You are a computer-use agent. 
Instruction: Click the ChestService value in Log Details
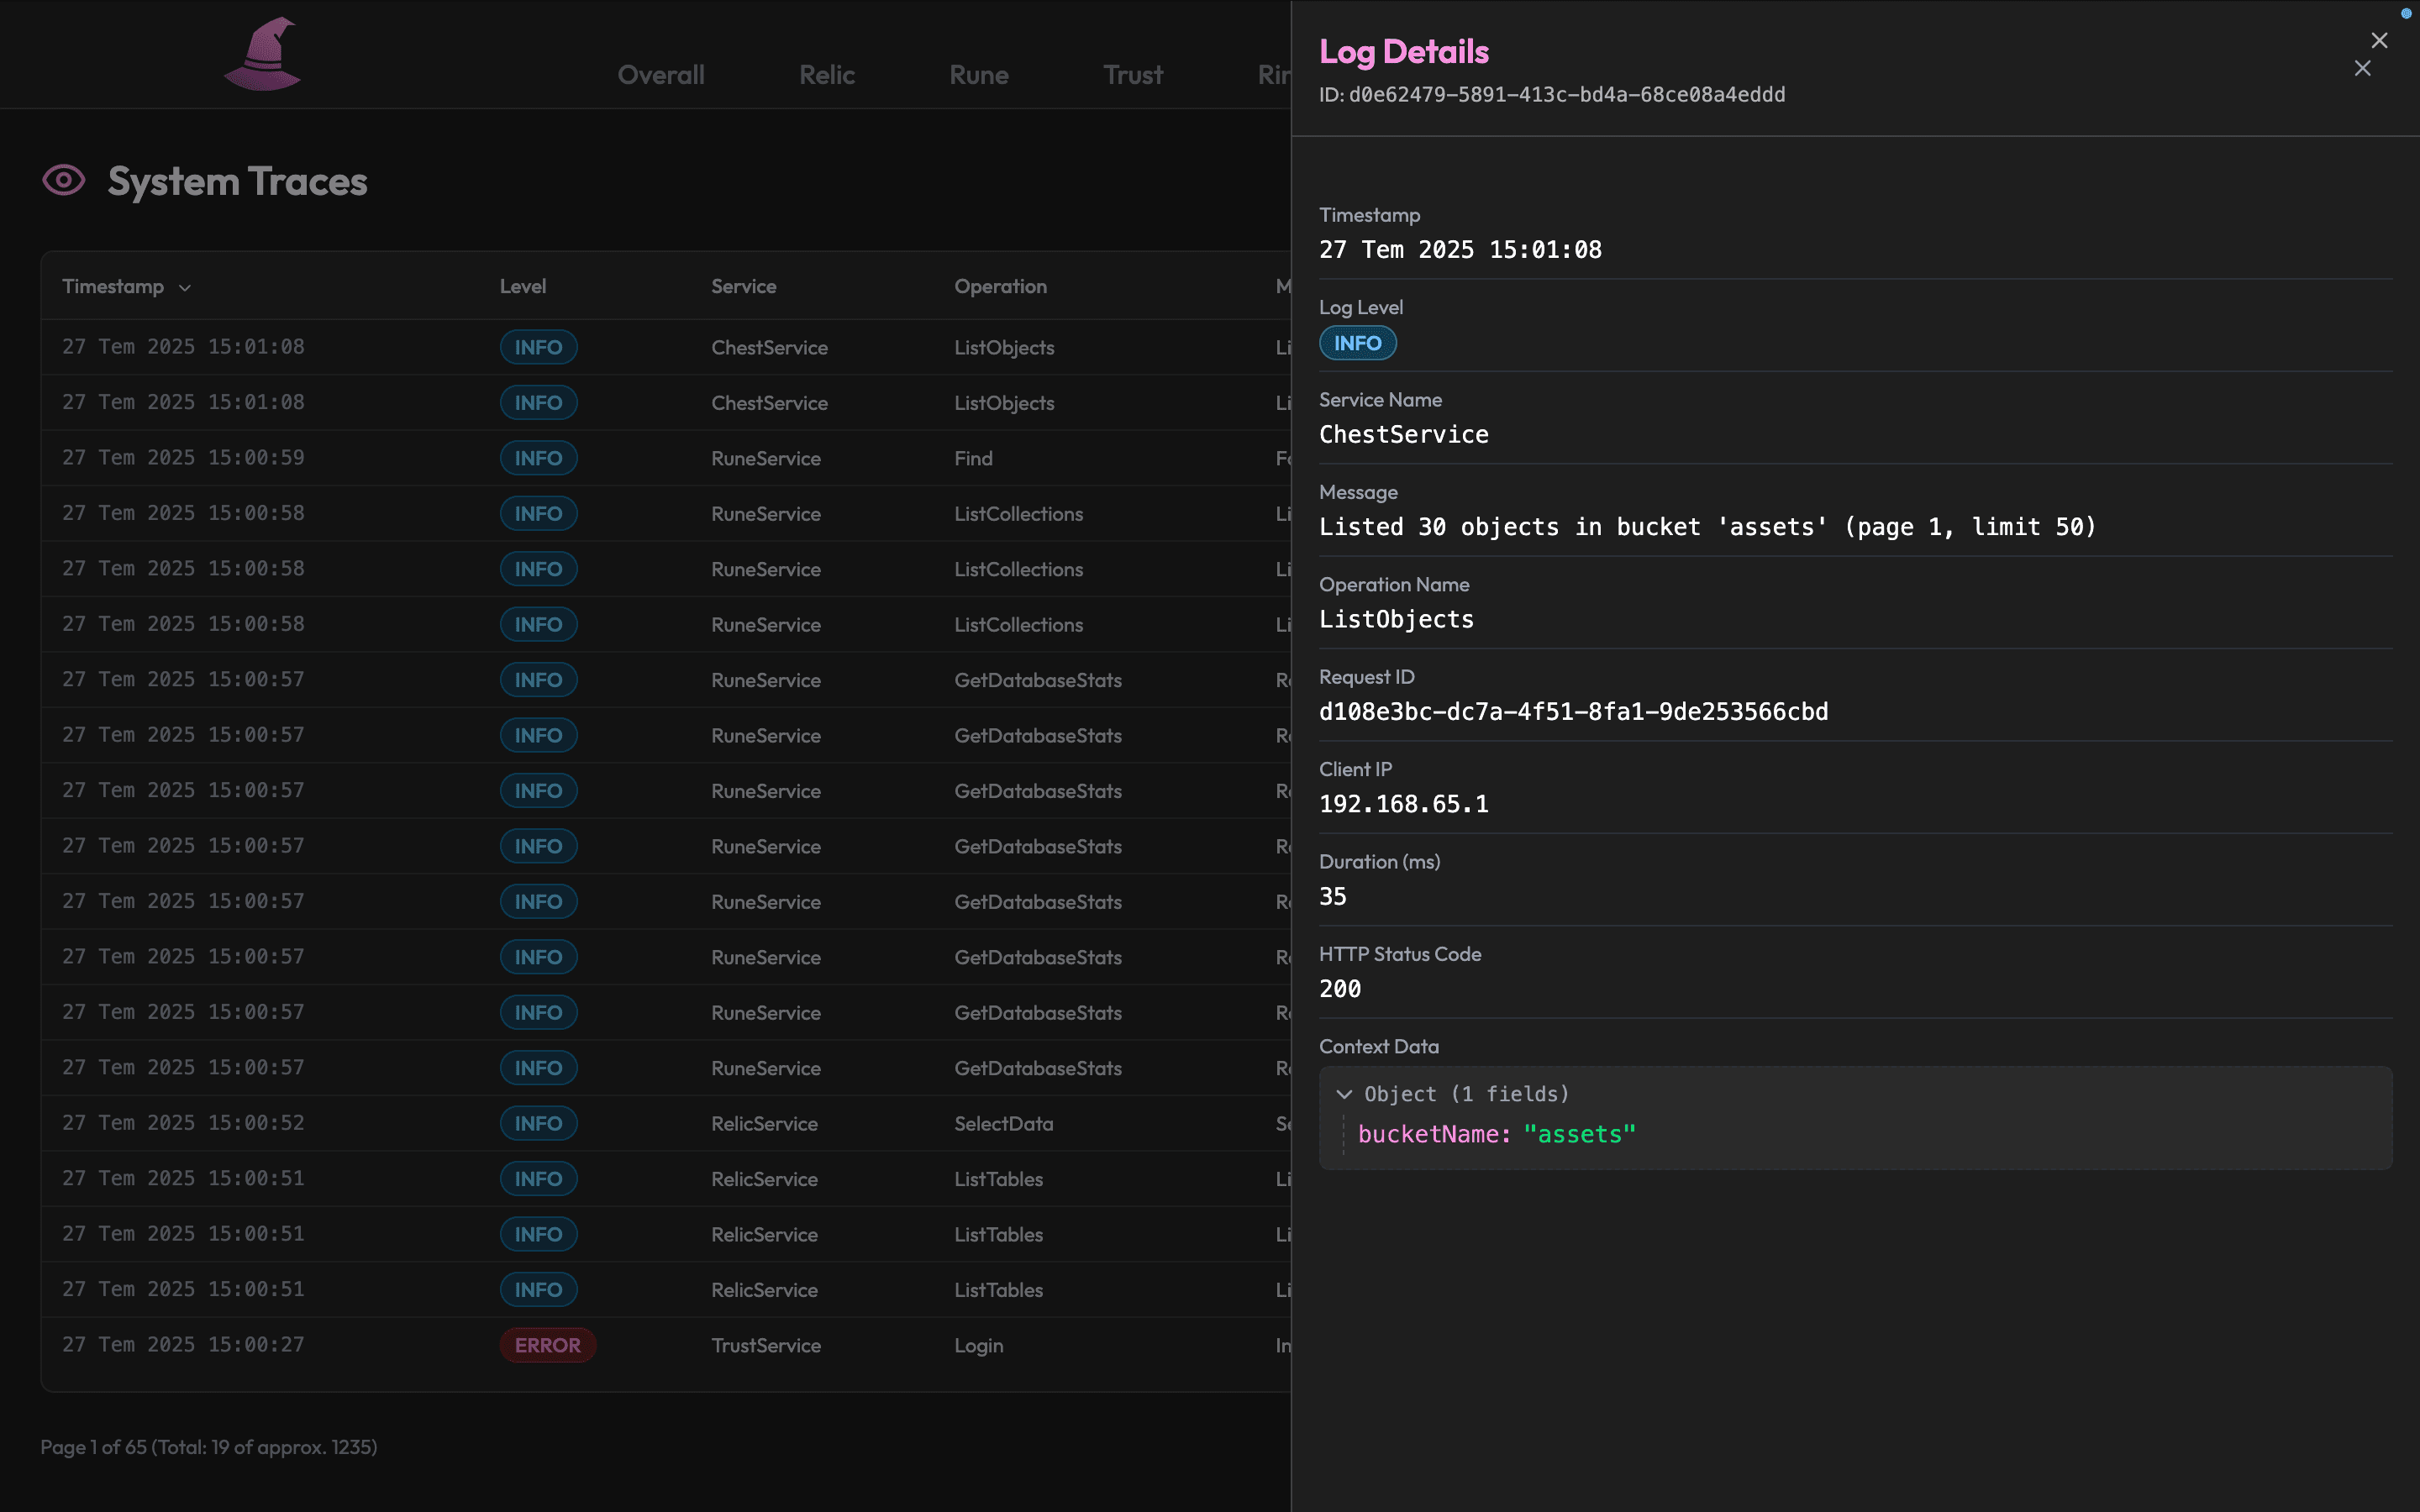(x=1403, y=435)
